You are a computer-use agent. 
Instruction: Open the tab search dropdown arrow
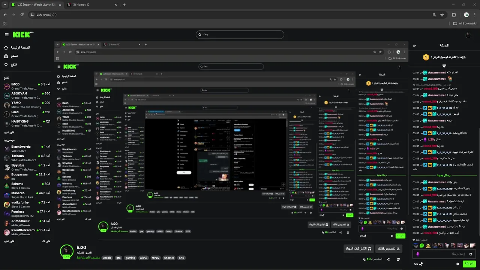tap(4, 5)
